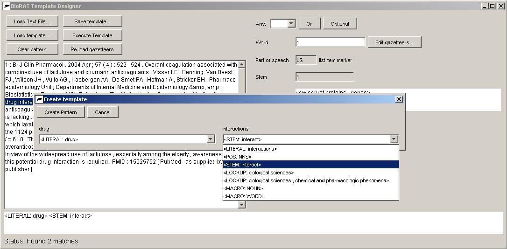The image size is (507, 249).
Task: Cancel the Create template dialog
Action: [x=103, y=112]
